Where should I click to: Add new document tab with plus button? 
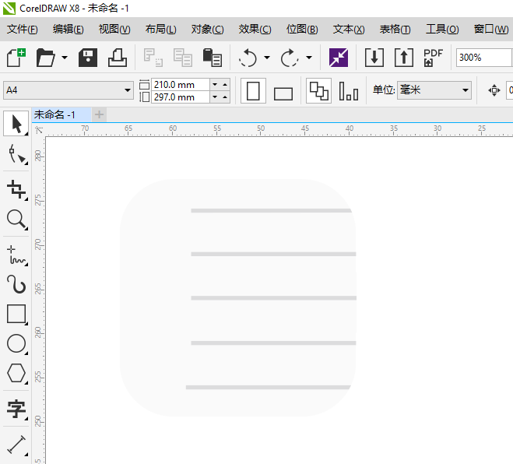tap(99, 115)
